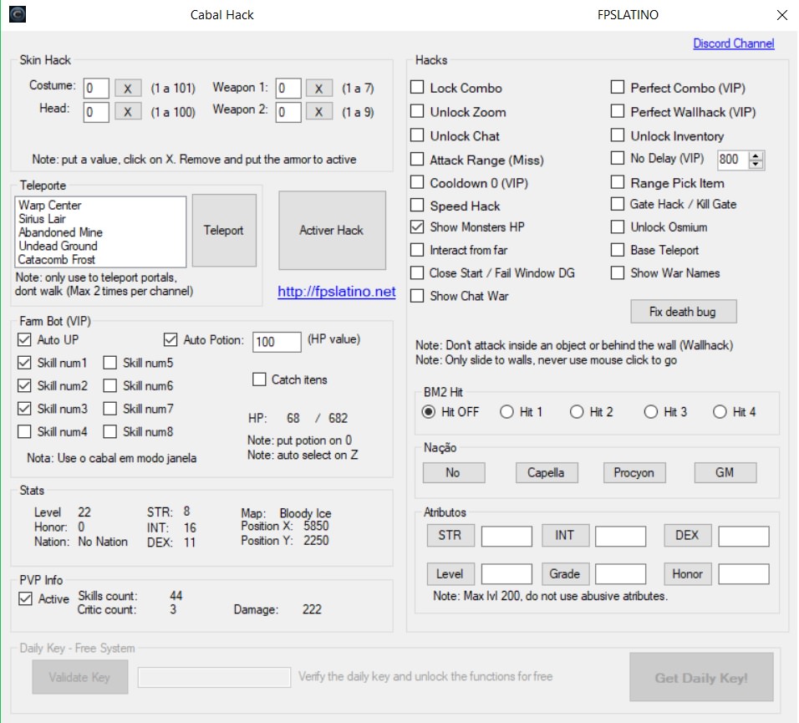This screenshot has height=723, width=799.
Task: Tick the Show Chat War checkbox
Action: point(417,296)
